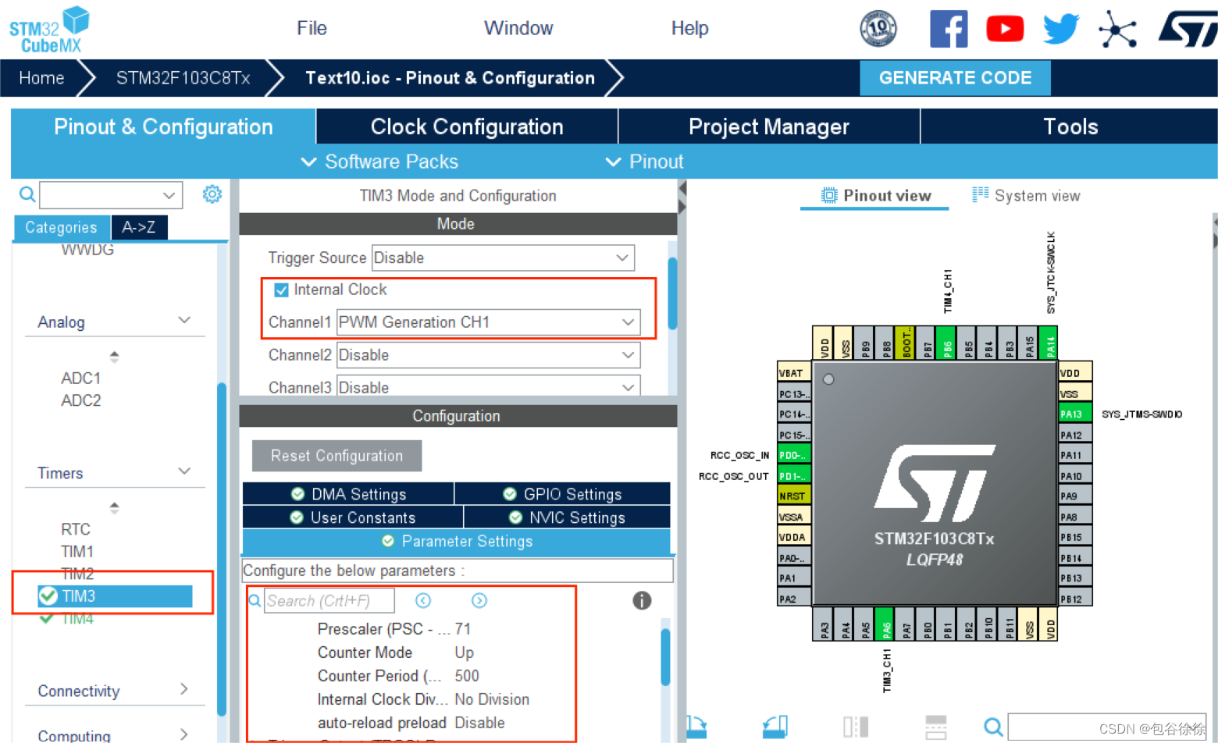Click the rotate pinout counterclockwise icon
The height and width of the screenshot is (743, 1218).
775,727
